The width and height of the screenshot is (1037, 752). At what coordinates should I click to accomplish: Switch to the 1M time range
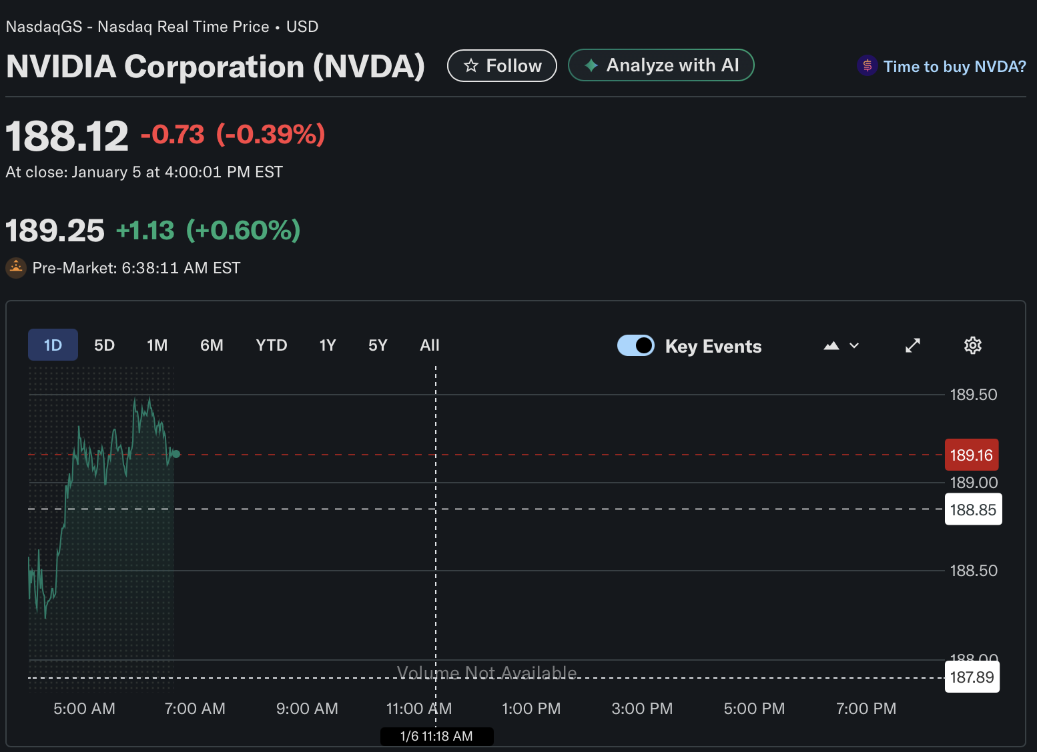157,345
